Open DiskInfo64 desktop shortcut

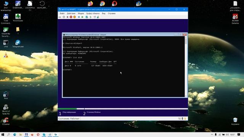(x=18, y=5)
